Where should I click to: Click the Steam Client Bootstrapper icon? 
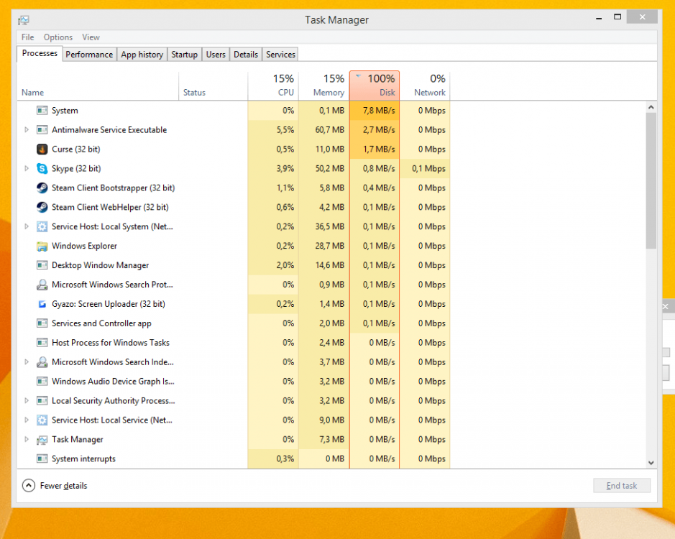pos(42,188)
